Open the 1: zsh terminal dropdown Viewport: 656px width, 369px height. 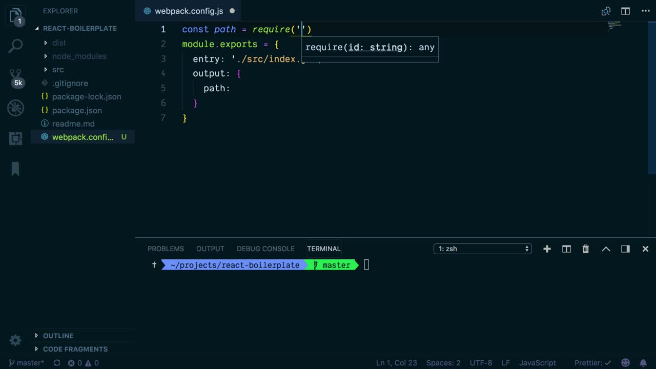point(482,249)
